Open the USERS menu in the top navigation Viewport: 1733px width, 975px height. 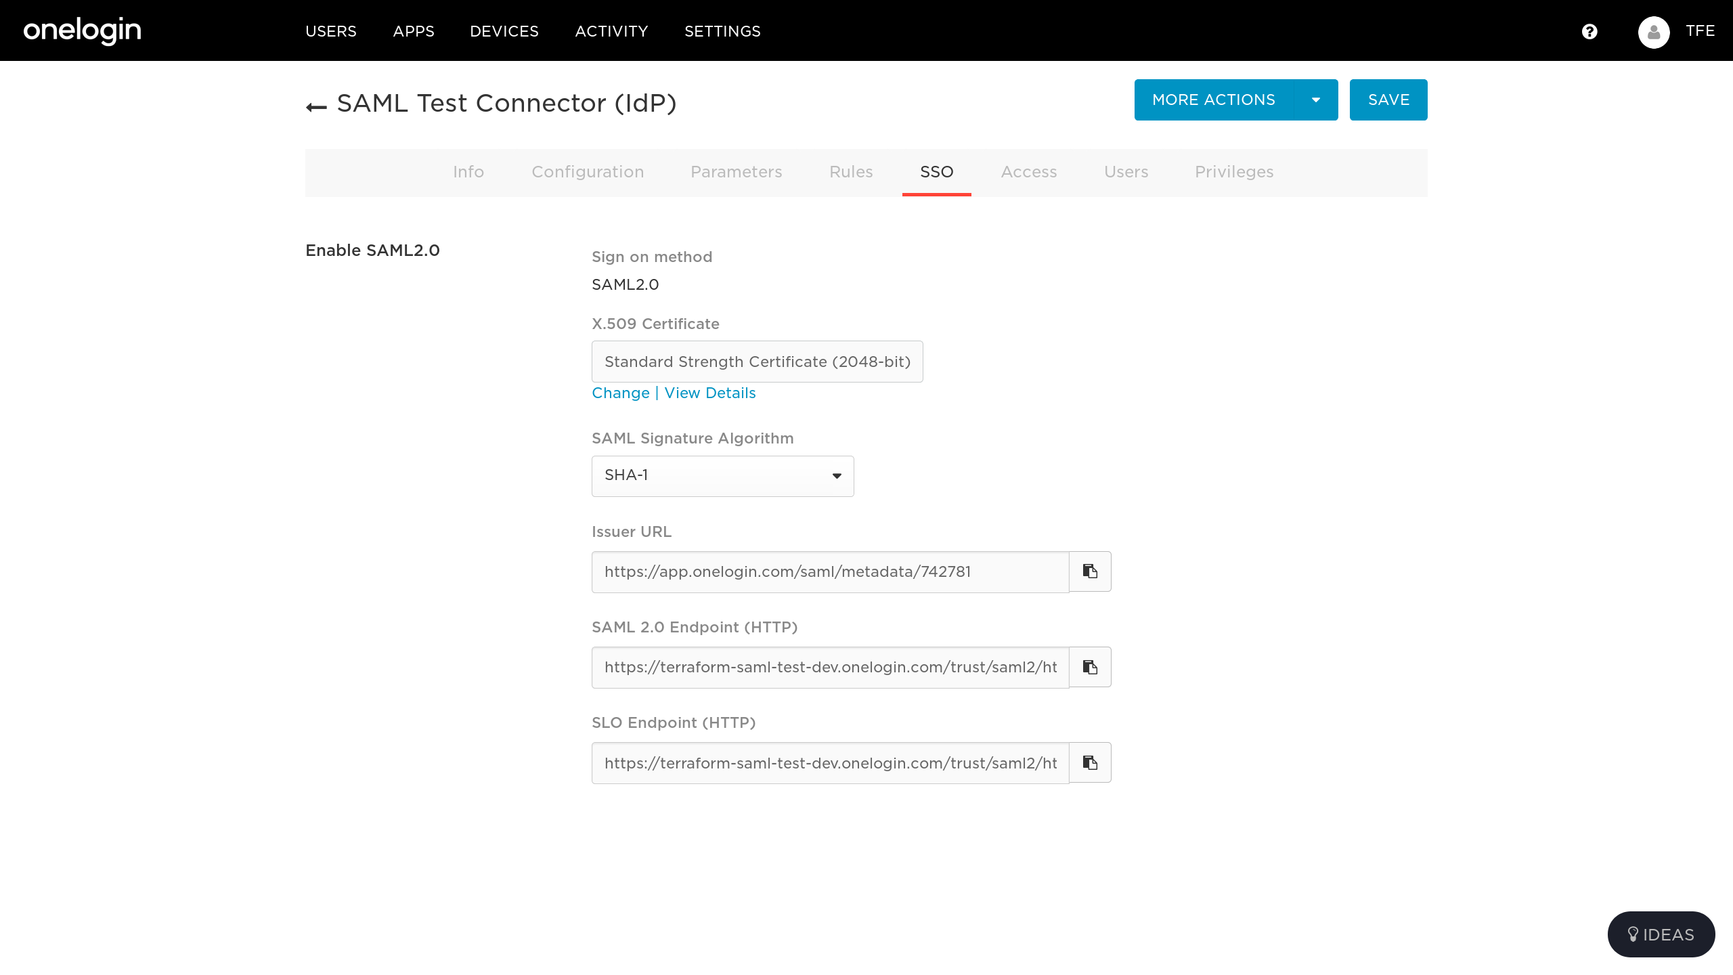(x=330, y=31)
